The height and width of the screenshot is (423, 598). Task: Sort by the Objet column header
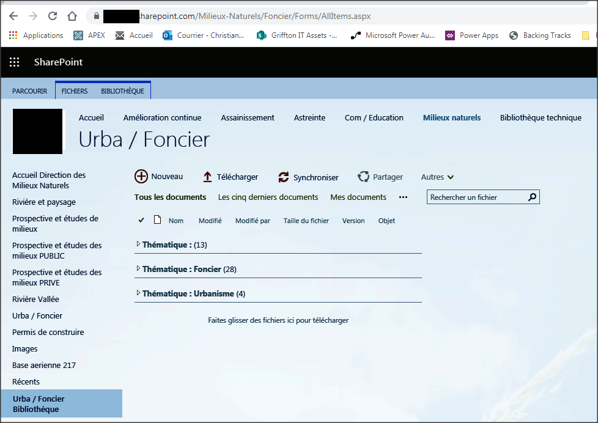[386, 221]
